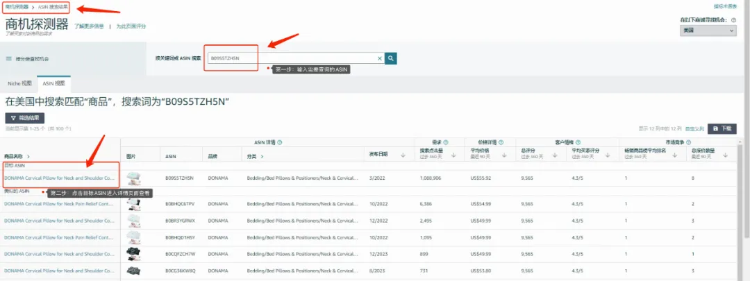Viewport: 750px width, 281px height.
Task: Click thumbnail image for B0CQFZCH7W
Action: [x=133, y=254]
